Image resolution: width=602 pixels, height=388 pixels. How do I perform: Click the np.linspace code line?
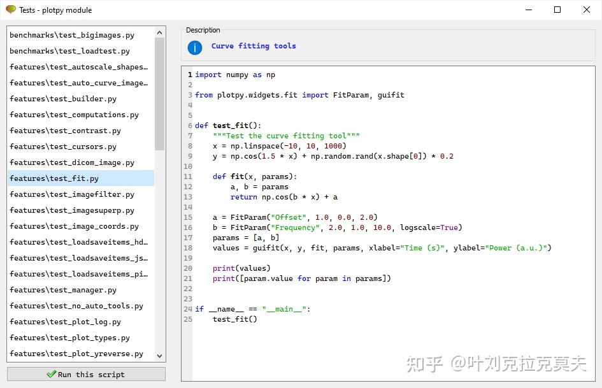pyautogui.click(x=280, y=146)
